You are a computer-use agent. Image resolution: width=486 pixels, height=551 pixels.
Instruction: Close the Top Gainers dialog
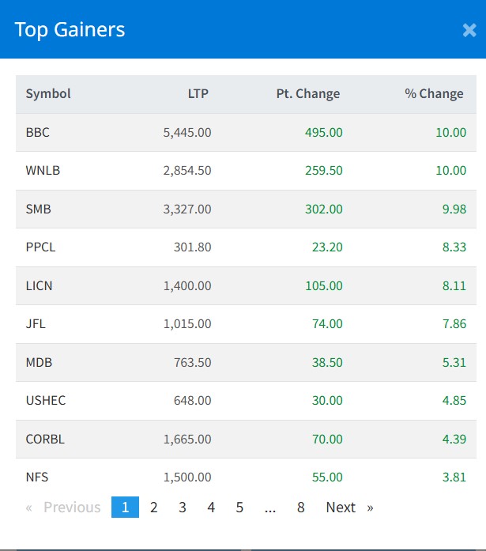tap(469, 31)
